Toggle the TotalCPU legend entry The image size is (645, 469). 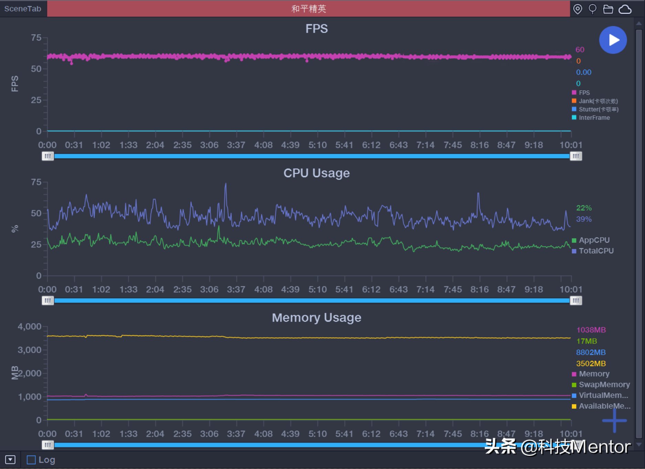coord(593,251)
